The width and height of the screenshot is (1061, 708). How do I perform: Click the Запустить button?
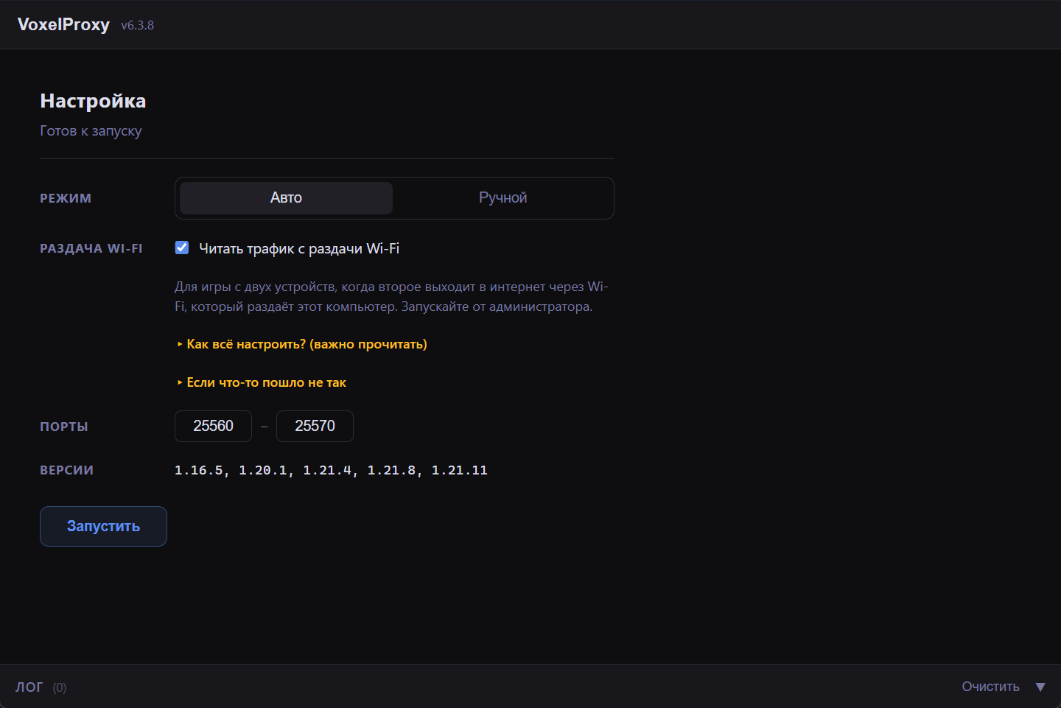point(103,526)
